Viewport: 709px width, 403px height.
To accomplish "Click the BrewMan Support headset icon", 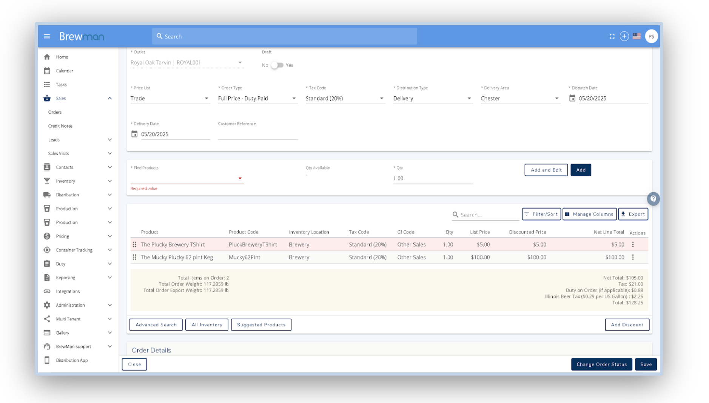I will [x=47, y=346].
